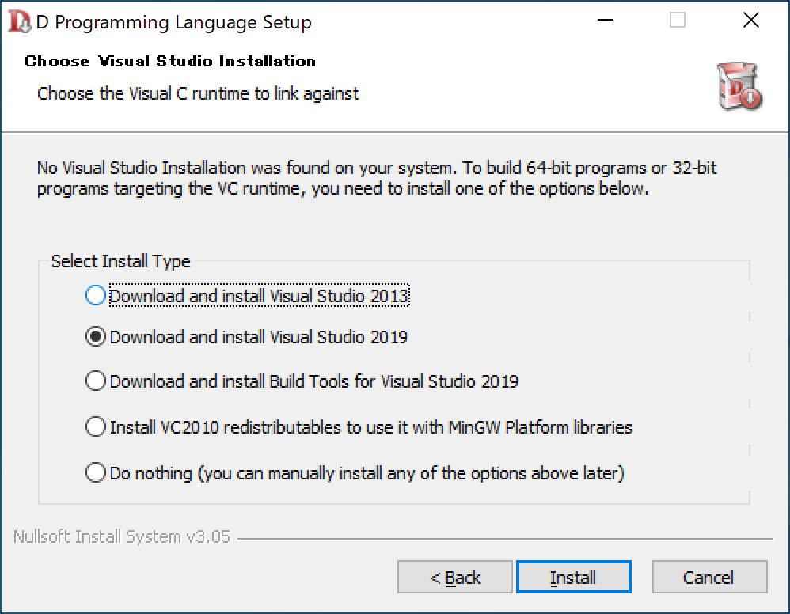Click the red D installer box icon
The height and width of the screenshot is (614, 790).
(x=739, y=86)
